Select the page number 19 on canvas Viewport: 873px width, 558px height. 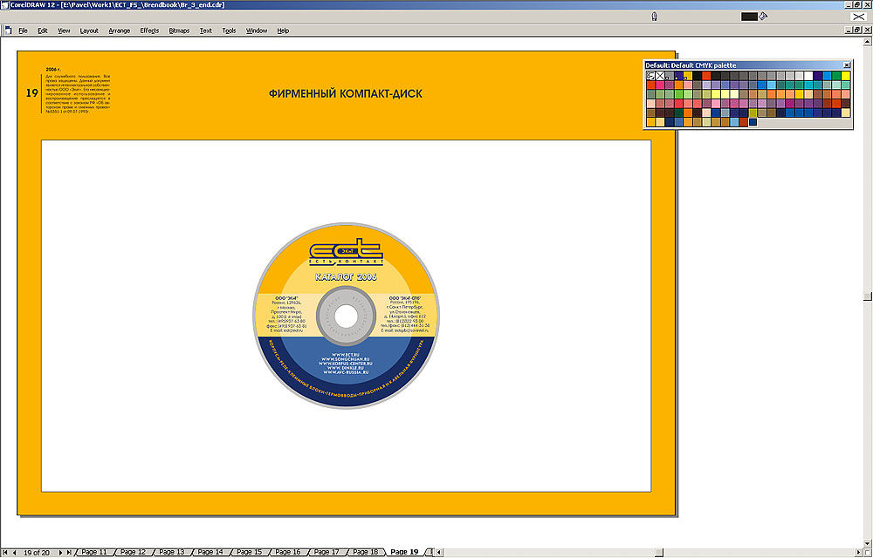tap(31, 92)
